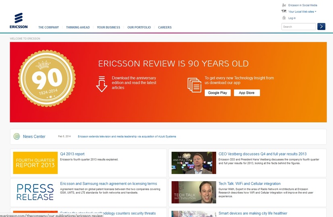Open Ericsson in Social Media link
This screenshot has height=217, width=333.
tap(303, 5)
